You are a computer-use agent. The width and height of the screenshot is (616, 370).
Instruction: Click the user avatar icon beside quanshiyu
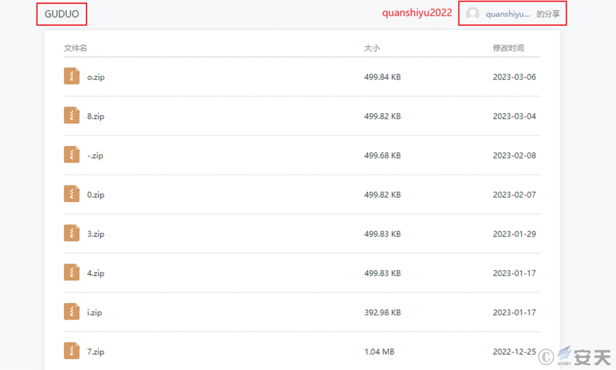473,14
